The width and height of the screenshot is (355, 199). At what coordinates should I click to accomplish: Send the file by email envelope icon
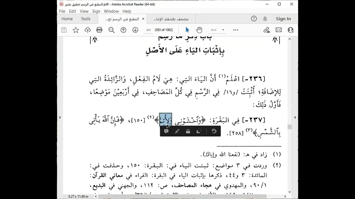tap(278, 30)
